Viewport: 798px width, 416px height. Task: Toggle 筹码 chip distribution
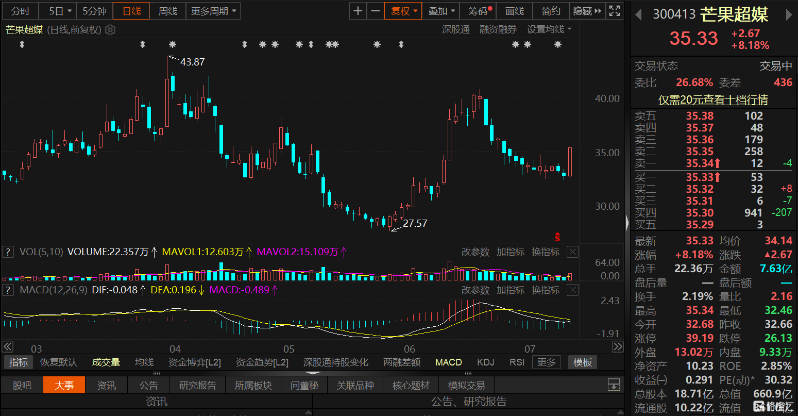478,11
